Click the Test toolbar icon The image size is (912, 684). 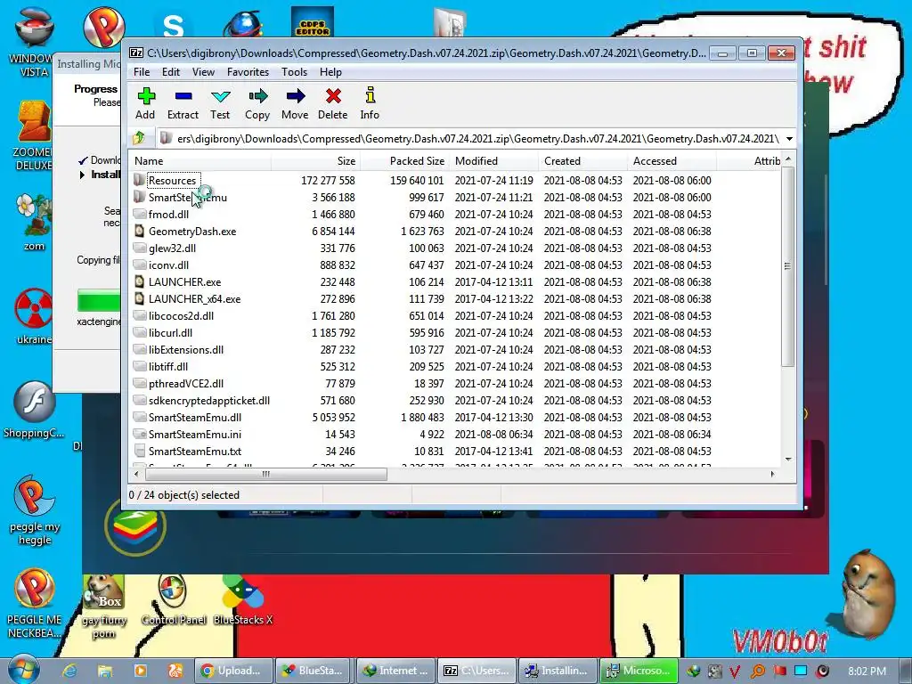pyautogui.click(x=220, y=103)
